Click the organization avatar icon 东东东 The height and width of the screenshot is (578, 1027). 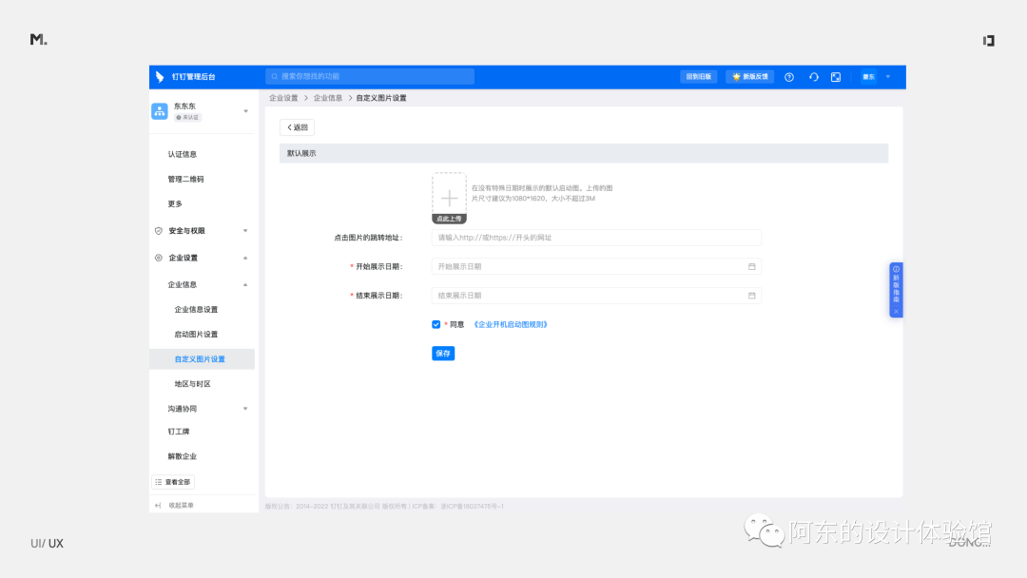[159, 110]
